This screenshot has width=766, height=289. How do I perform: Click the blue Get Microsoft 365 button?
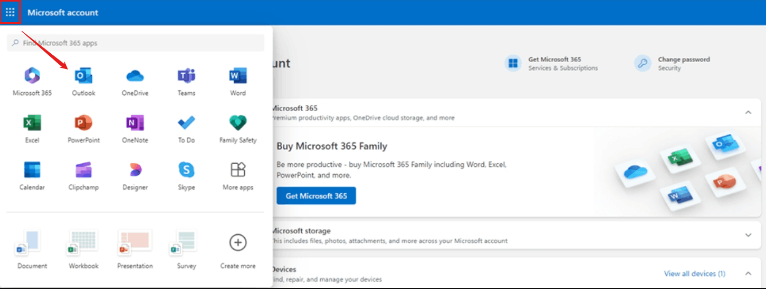point(316,196)
